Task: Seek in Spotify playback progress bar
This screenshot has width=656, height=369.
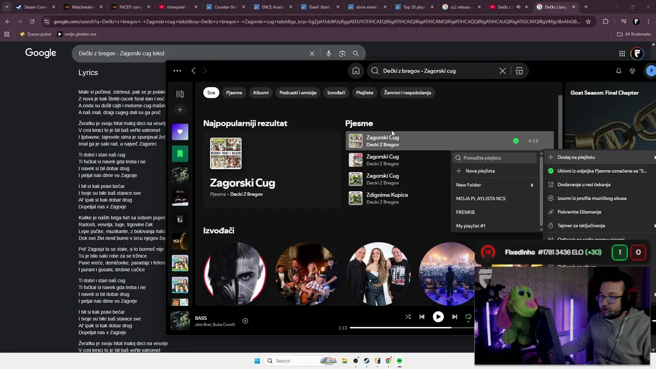Action: click(x=412, y=327)
